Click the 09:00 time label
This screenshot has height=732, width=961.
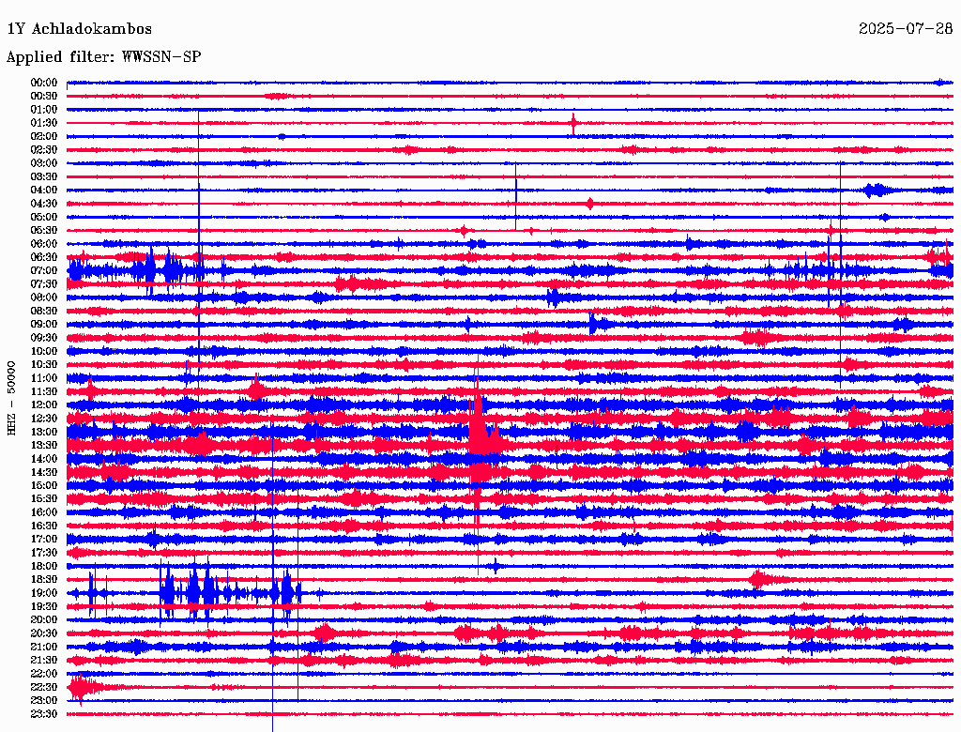click(x=44, y=325)
